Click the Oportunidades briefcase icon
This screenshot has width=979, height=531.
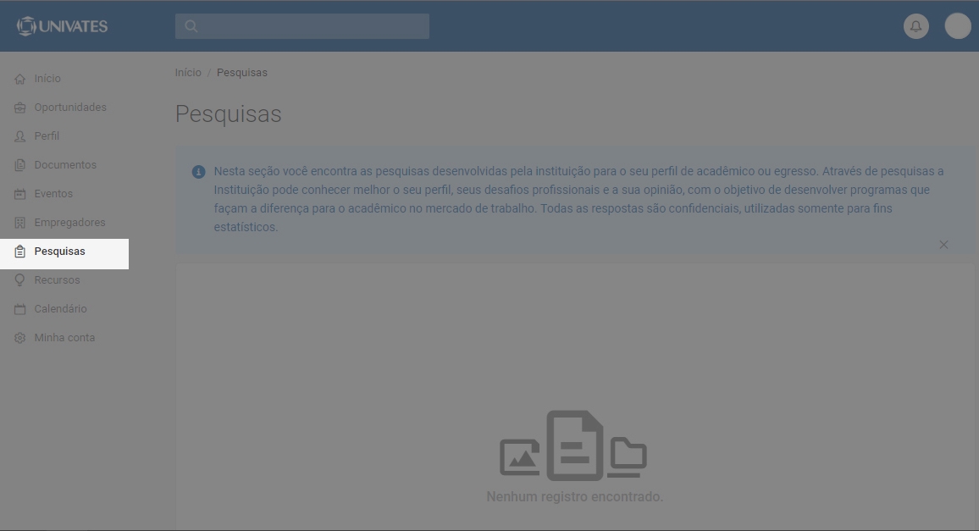coord(20,108)
